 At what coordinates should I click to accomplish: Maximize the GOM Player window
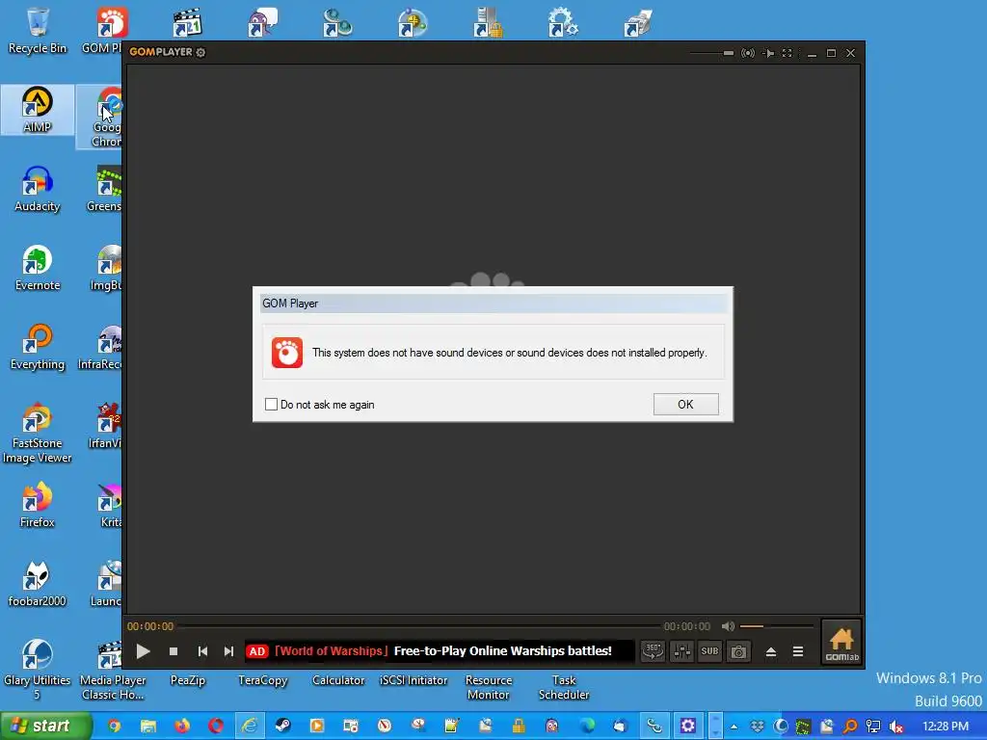(x=831, y=53)
